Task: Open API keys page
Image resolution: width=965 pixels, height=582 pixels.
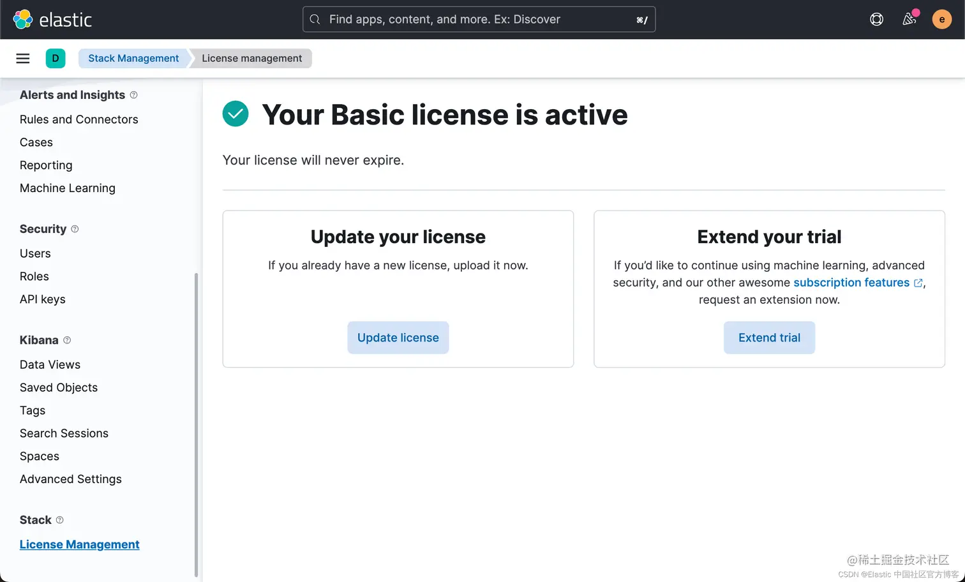Action: point(43,299)
